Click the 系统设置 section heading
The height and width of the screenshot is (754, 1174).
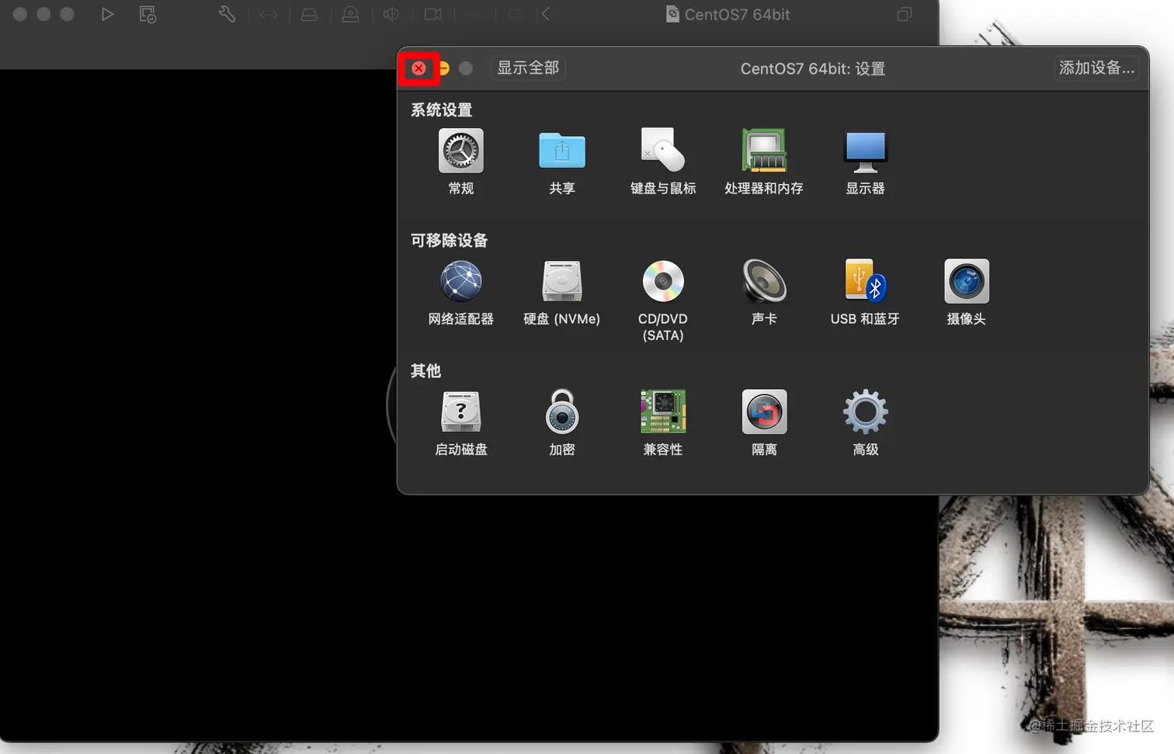[x=441, y=109]
